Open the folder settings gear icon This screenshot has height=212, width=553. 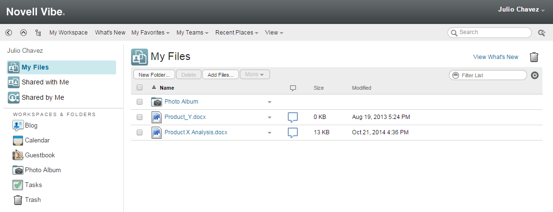[x=535, y=75]
